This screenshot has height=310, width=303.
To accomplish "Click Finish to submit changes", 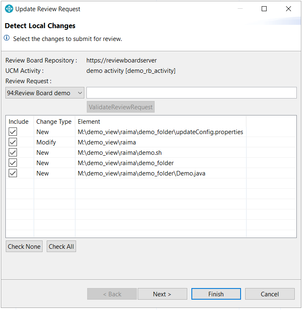I will coord(216,294).
